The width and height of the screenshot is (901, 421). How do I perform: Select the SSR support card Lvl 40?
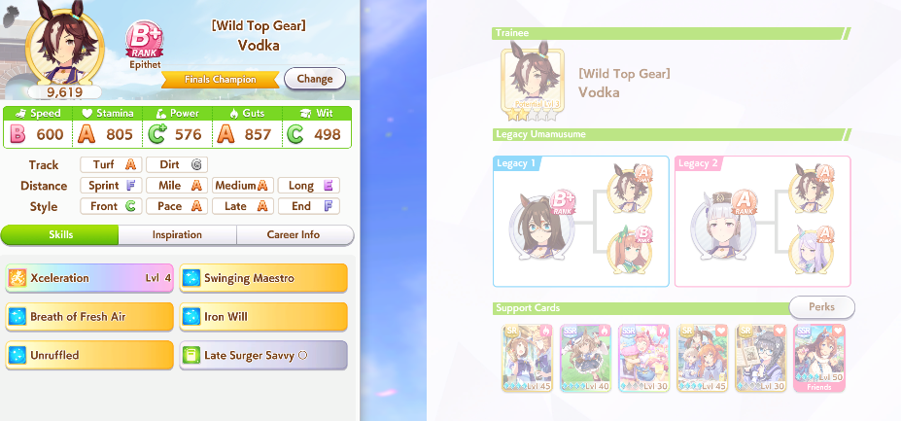(x=585, y=358)
